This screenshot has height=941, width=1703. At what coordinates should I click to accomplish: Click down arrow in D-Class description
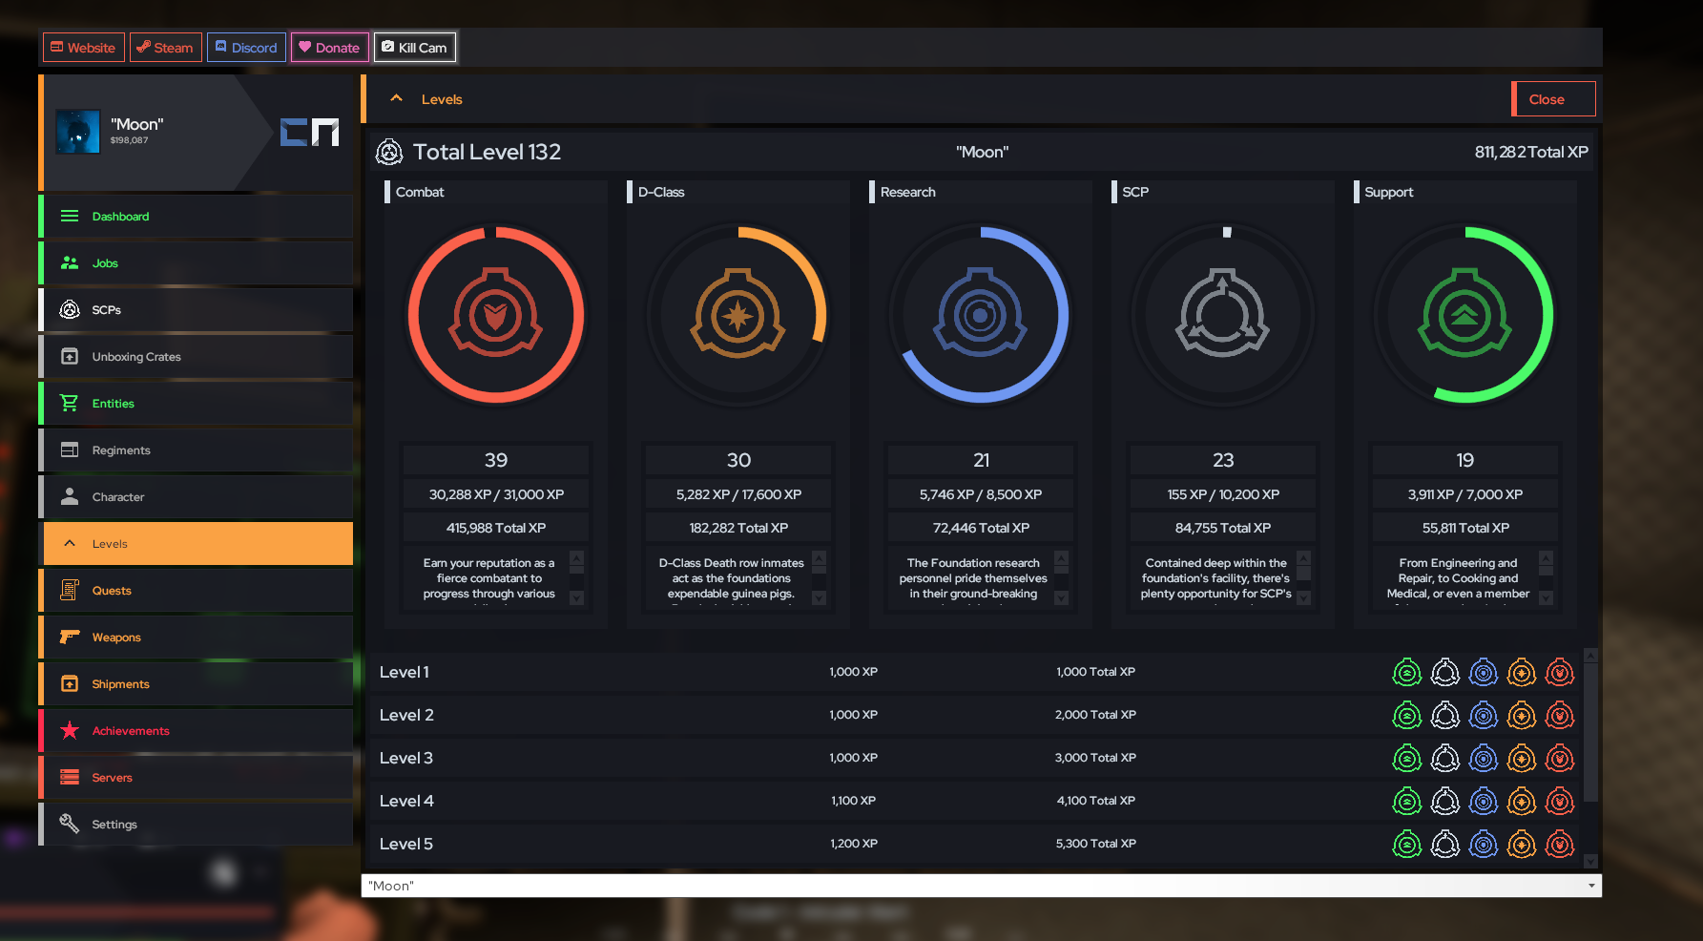tap(819, 598)
